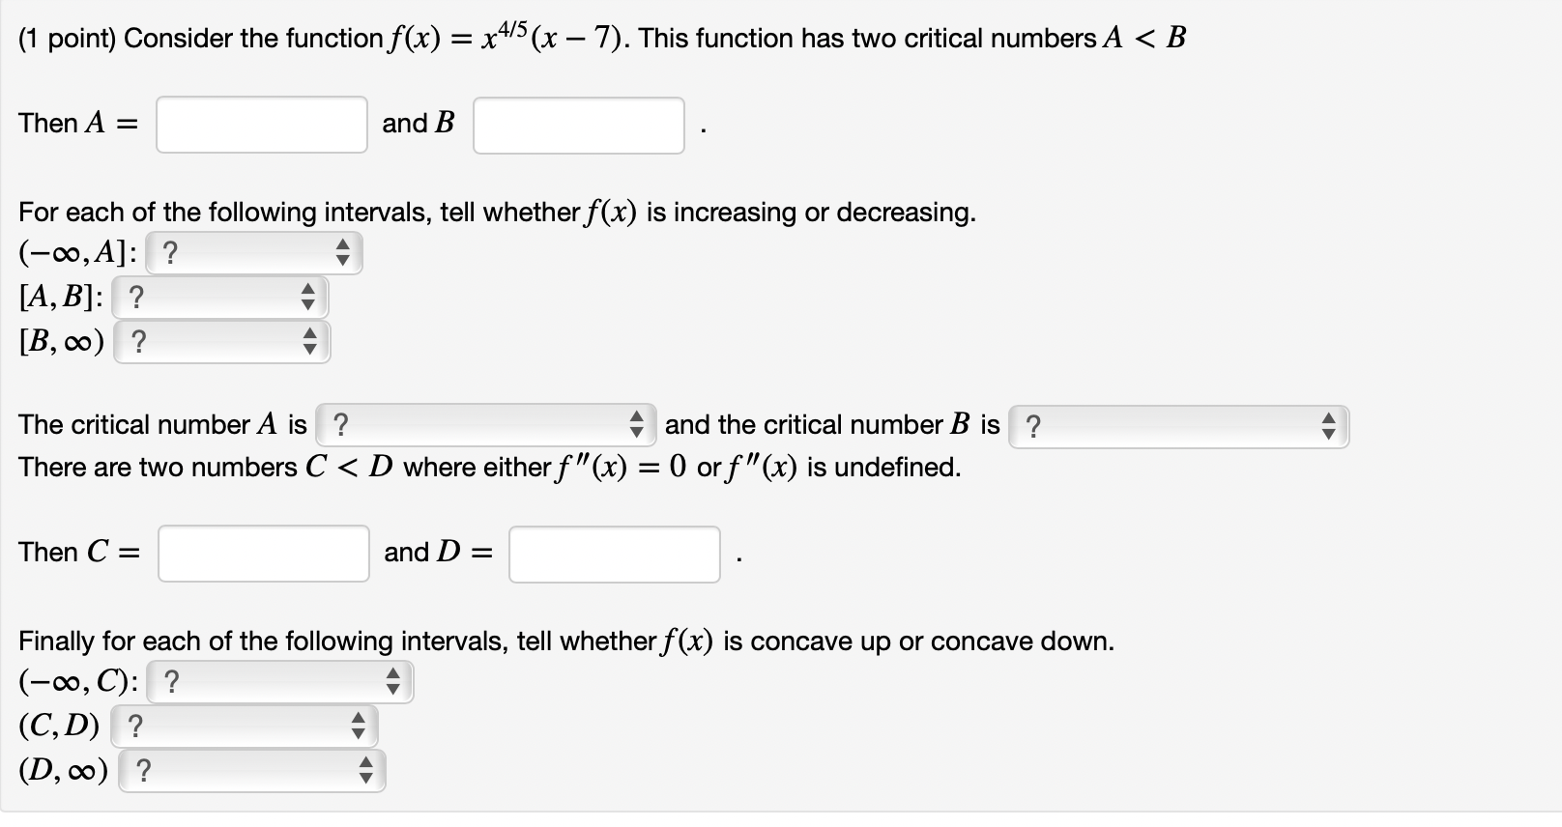Click the input field for B
Screen dimensions: 1562x827
click(x=577, y=126)
